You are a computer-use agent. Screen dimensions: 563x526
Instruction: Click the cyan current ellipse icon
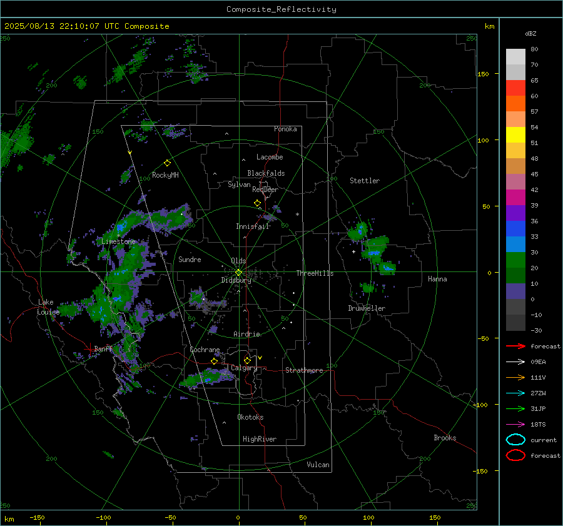point(515,440)
